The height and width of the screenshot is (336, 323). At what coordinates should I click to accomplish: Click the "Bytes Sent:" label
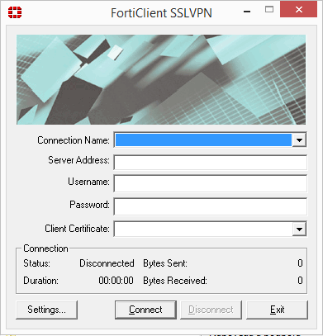(165, 263)
